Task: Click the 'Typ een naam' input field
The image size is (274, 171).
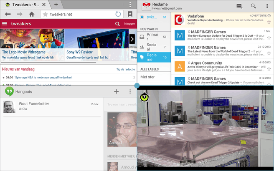Action: point(122,104)
